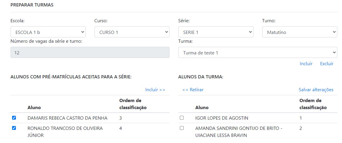Viewport: 342px width, 143px height.
Task: Click the Damaris Rebeca Castro da Penha name
Action: tap(67, 118)
